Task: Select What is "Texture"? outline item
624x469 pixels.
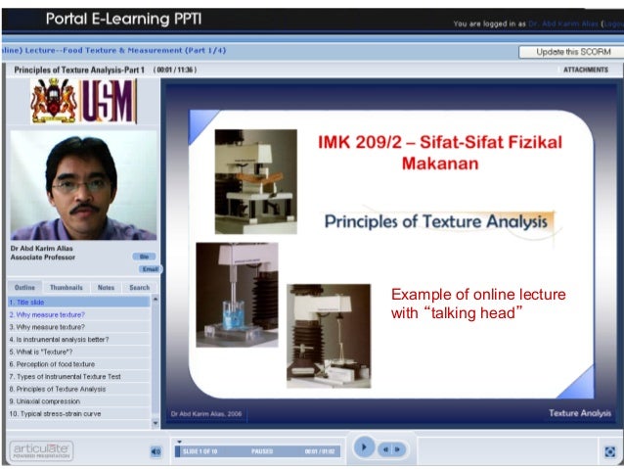Action: tap(79, 352)
